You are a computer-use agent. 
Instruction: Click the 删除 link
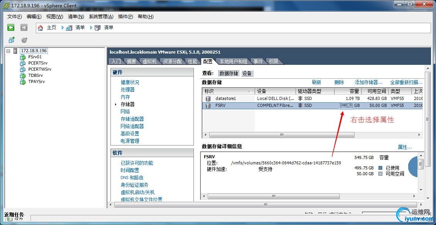point(339,82)
